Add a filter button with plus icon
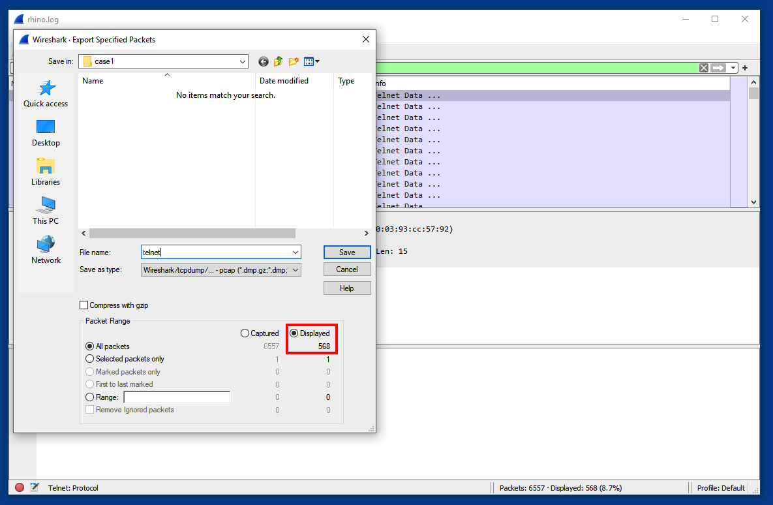The width and height of the screenshot is (773, 505). (x=745, y=68)
